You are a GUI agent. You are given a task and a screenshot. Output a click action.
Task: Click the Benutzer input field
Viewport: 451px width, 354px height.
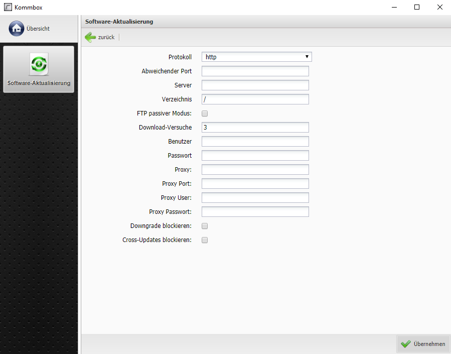click(x=255, y=142)
